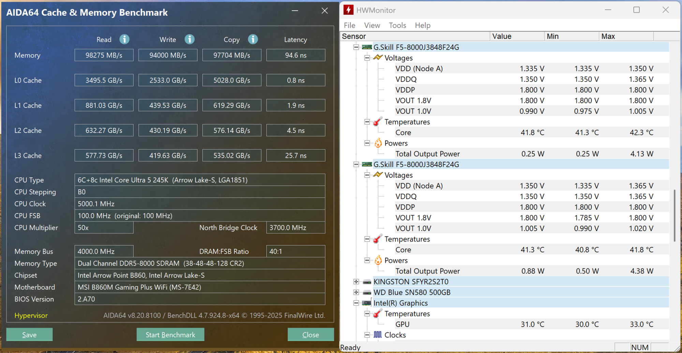Click the HWMonitor vertical scrollbar thumb

674,216
